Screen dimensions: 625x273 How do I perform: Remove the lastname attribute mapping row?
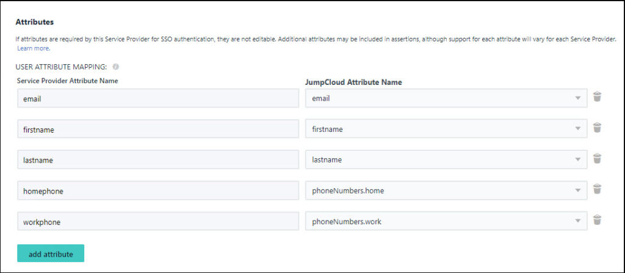[598, 159]
